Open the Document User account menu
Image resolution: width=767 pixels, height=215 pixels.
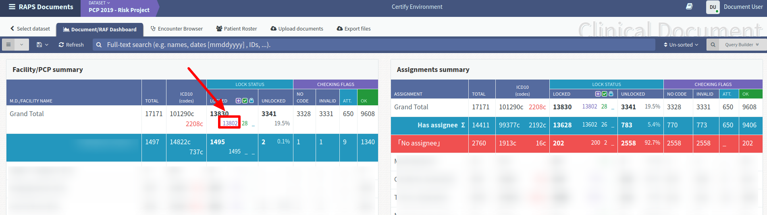(743, 7)
